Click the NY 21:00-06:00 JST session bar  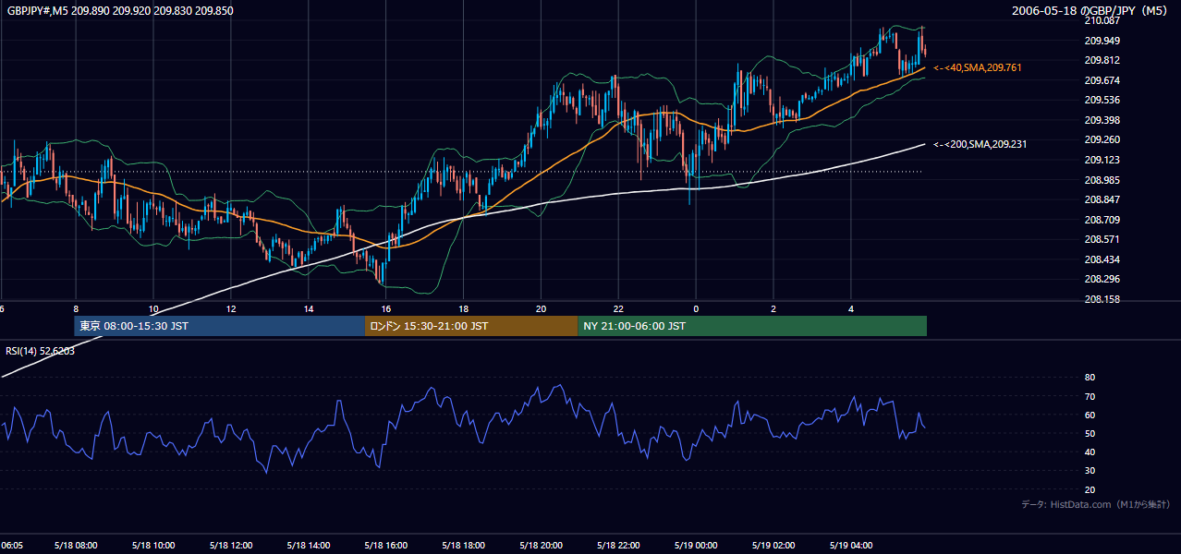pos(752,326)
